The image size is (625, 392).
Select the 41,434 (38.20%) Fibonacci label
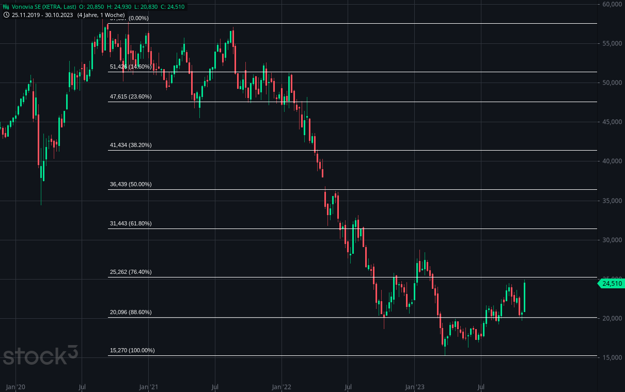(x=131, y=145)
